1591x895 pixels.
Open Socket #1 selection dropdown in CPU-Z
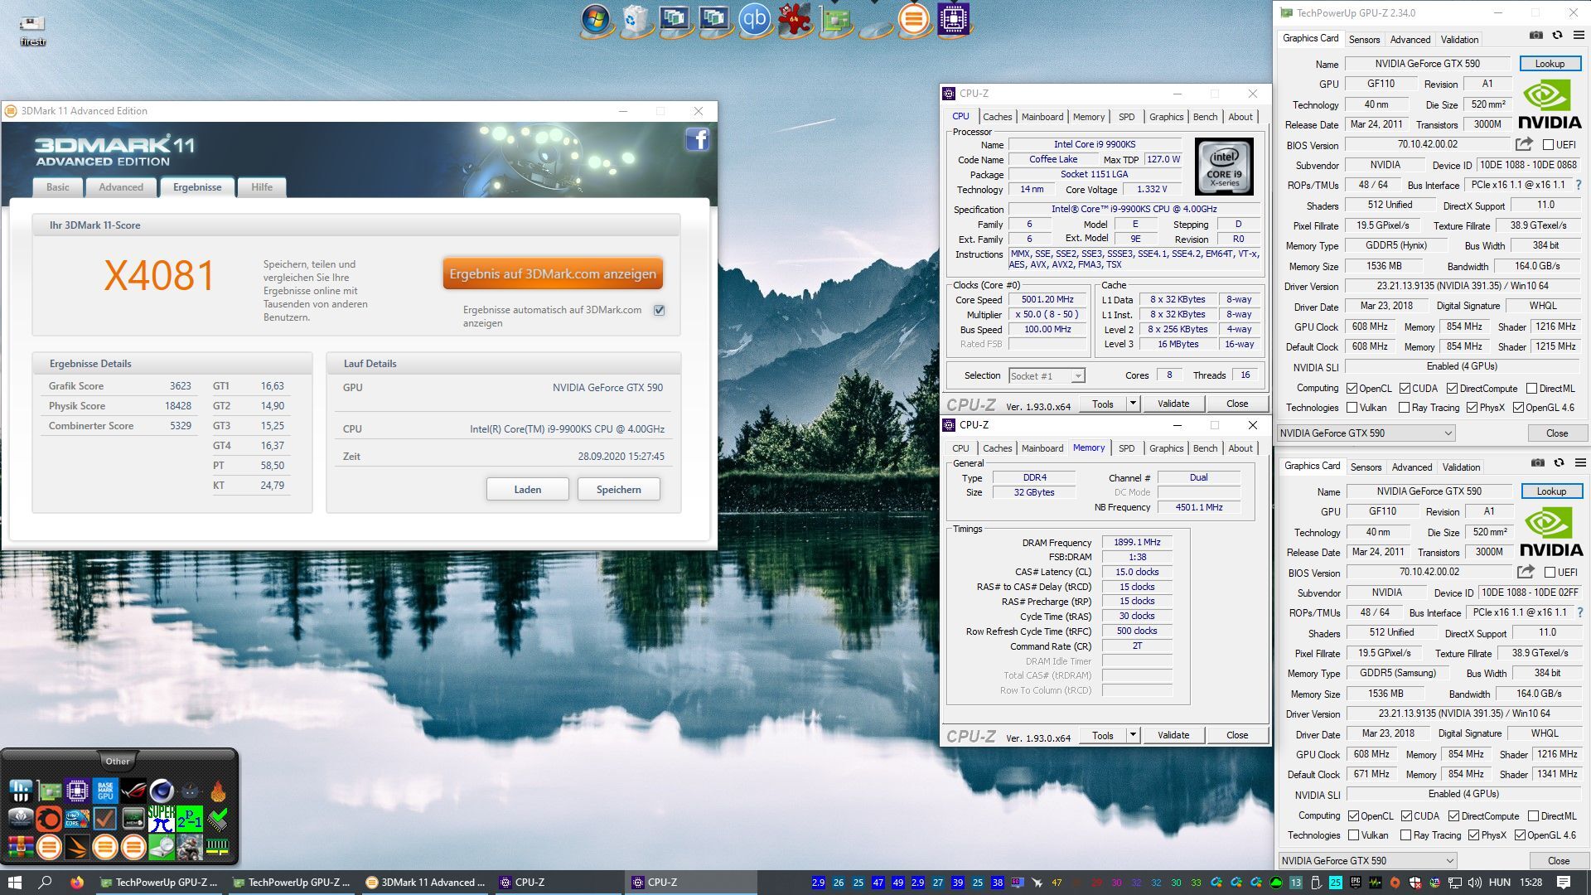(1047, 376)
